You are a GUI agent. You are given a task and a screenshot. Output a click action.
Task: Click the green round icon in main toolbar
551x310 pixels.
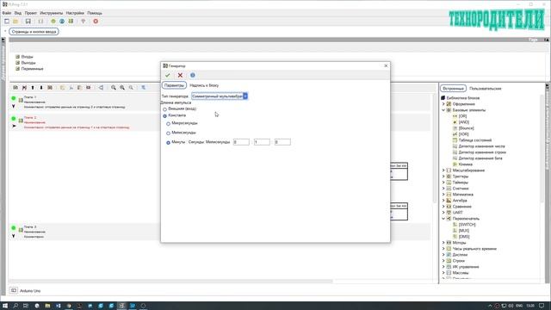[x=53, y=21]
